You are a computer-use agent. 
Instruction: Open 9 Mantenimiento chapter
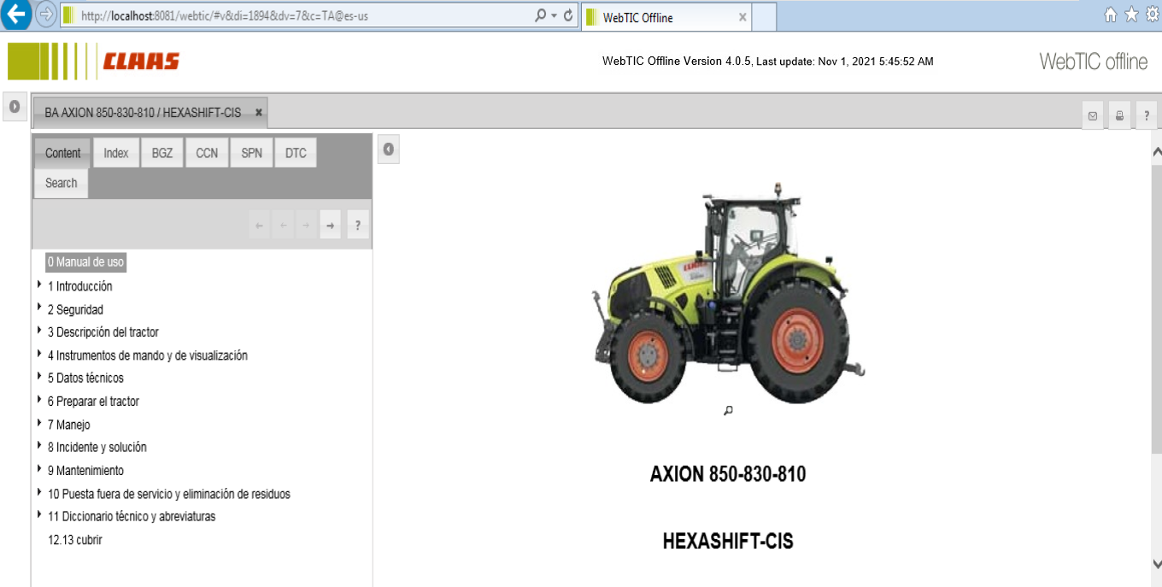[85, 470]
